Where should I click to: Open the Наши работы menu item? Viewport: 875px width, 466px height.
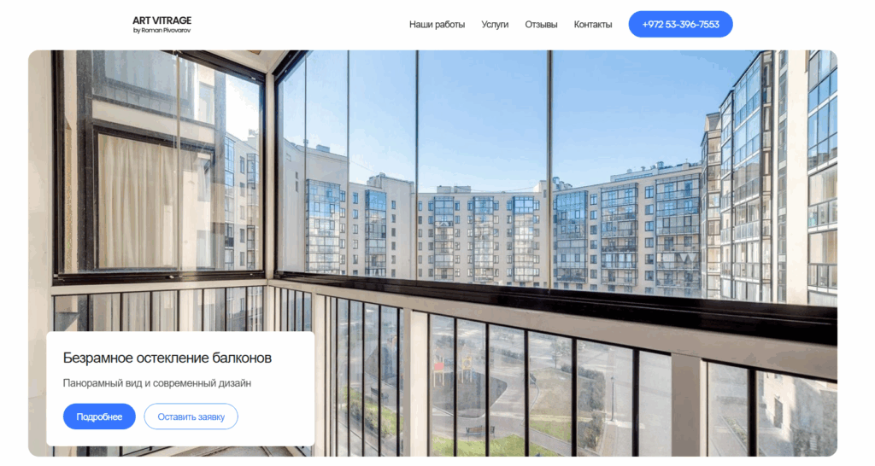click(437, 25)
